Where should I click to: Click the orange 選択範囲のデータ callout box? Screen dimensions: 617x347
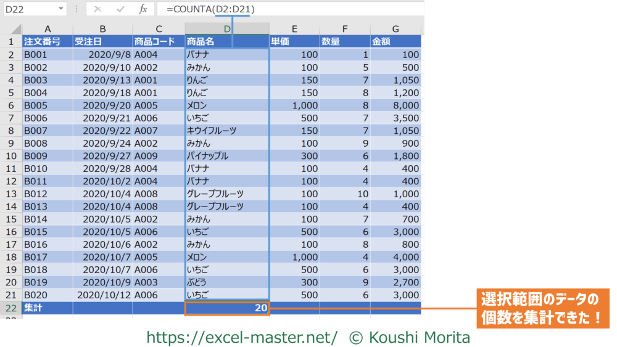pyautogui.click(x=543, y=309)
